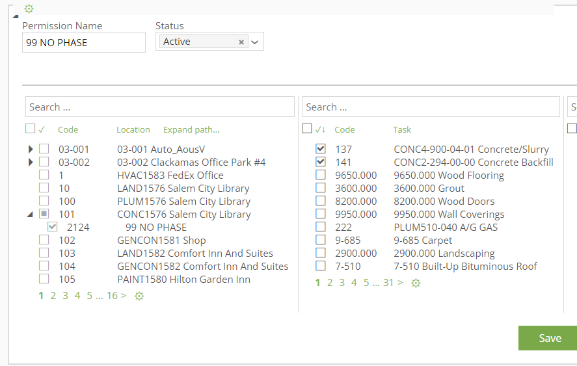Open gear settings beside task pagination
577x366 pixels.
416,283
